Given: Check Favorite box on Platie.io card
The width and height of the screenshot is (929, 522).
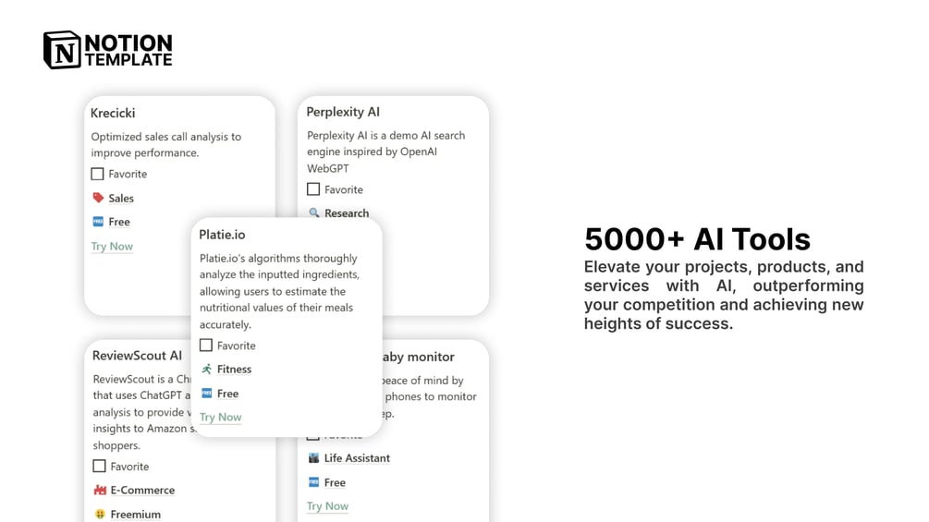Looking at the screenshot, I should click(x=205, y=345).
